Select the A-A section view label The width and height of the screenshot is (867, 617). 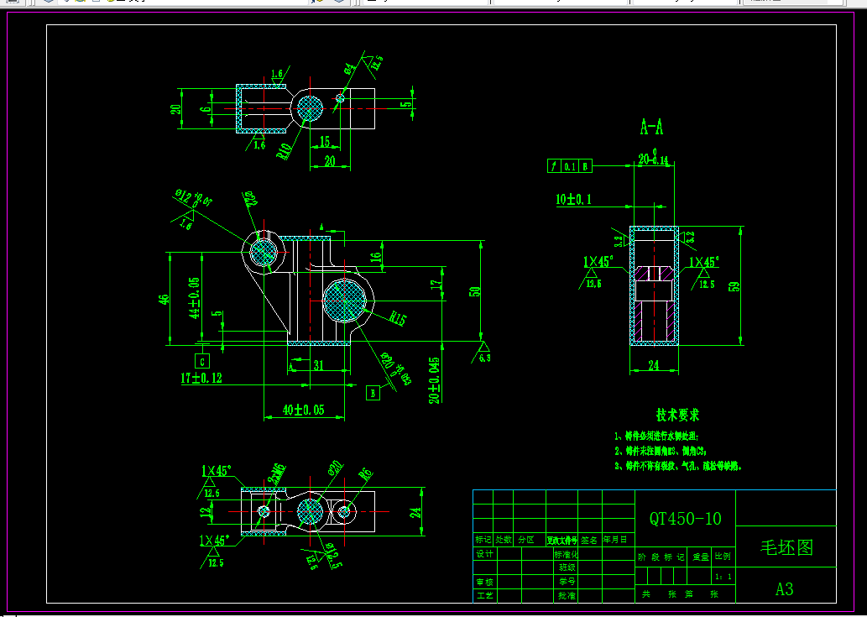click(x=651, y=127)
